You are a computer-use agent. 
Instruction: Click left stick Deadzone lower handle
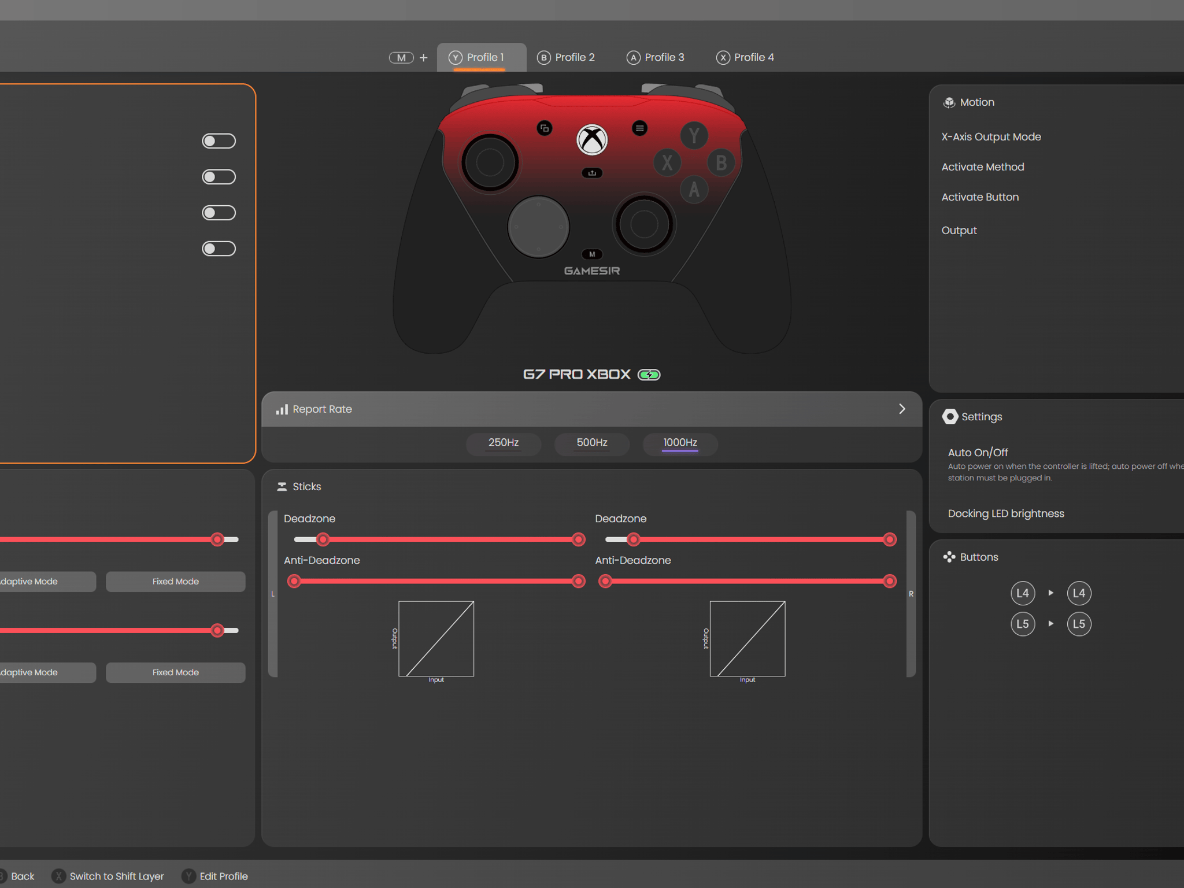click(323, 539)
